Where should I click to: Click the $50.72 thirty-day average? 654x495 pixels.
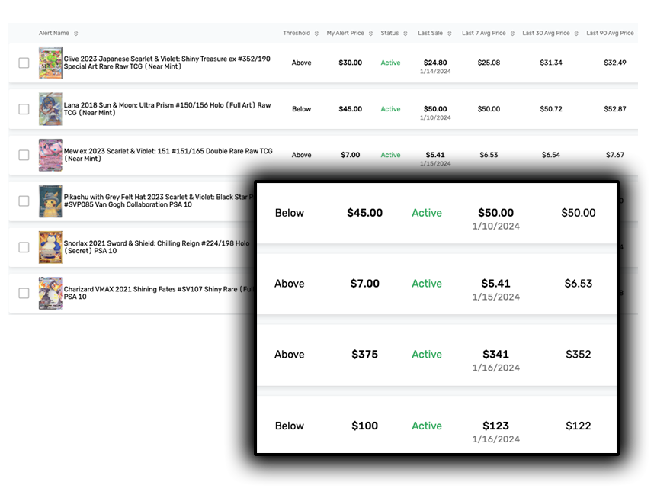(x=551, y=109)
